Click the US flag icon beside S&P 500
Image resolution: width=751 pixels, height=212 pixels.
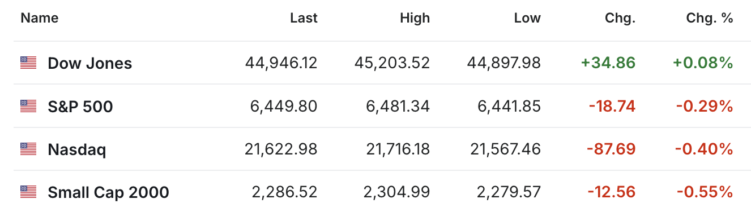pyautogui.click(x=28, y=105)
